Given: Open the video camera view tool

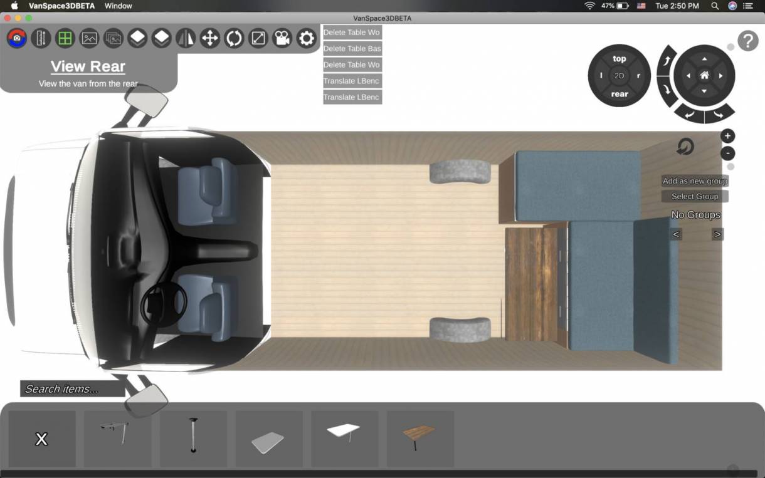Looking at the screenshot, I should point(282,38).
